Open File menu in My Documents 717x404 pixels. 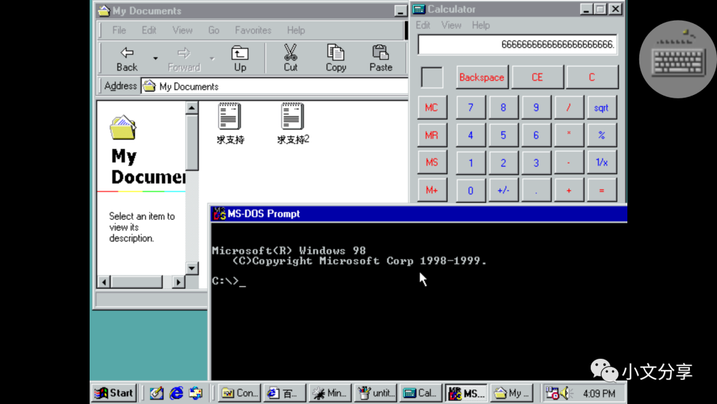pyautogui.click(x=119, y=30)
